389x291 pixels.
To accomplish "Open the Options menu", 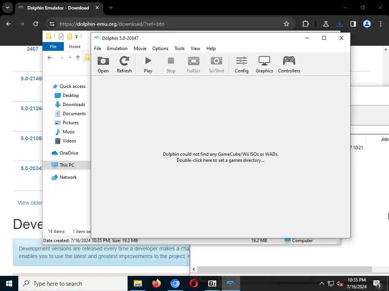I will (x=160, y=48).
